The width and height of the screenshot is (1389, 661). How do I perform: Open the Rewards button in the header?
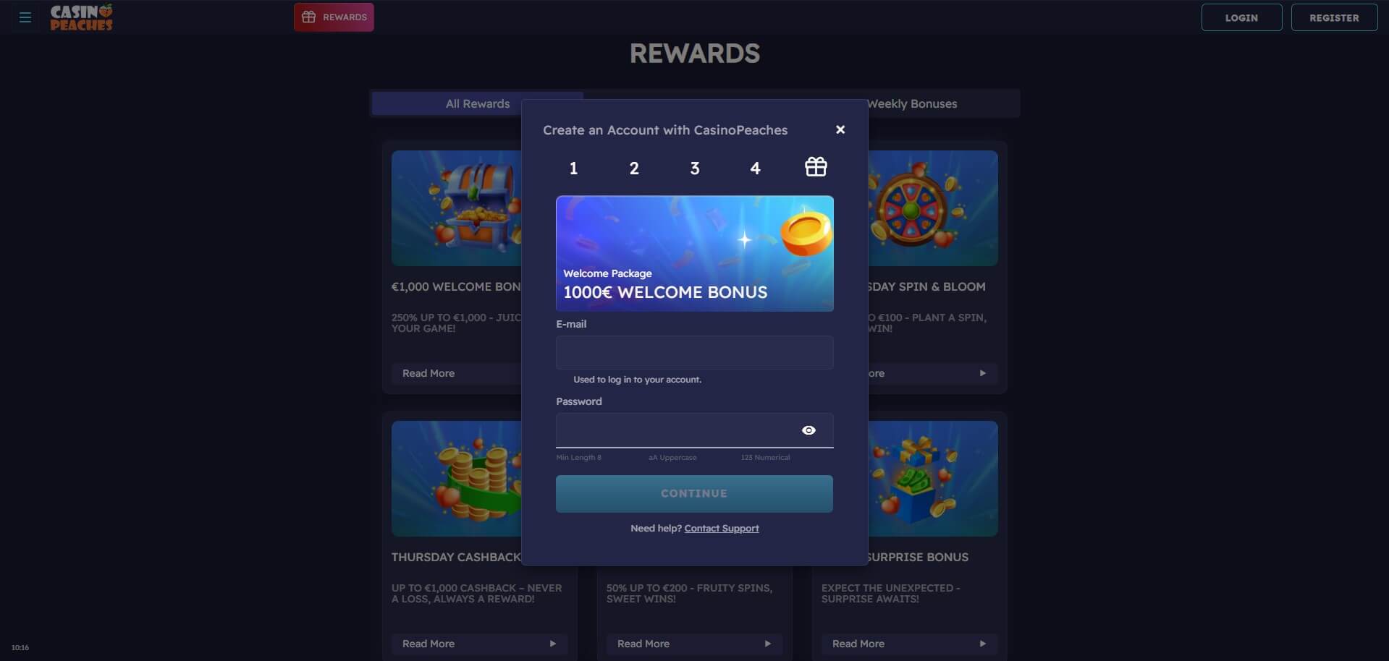[334, 17]
